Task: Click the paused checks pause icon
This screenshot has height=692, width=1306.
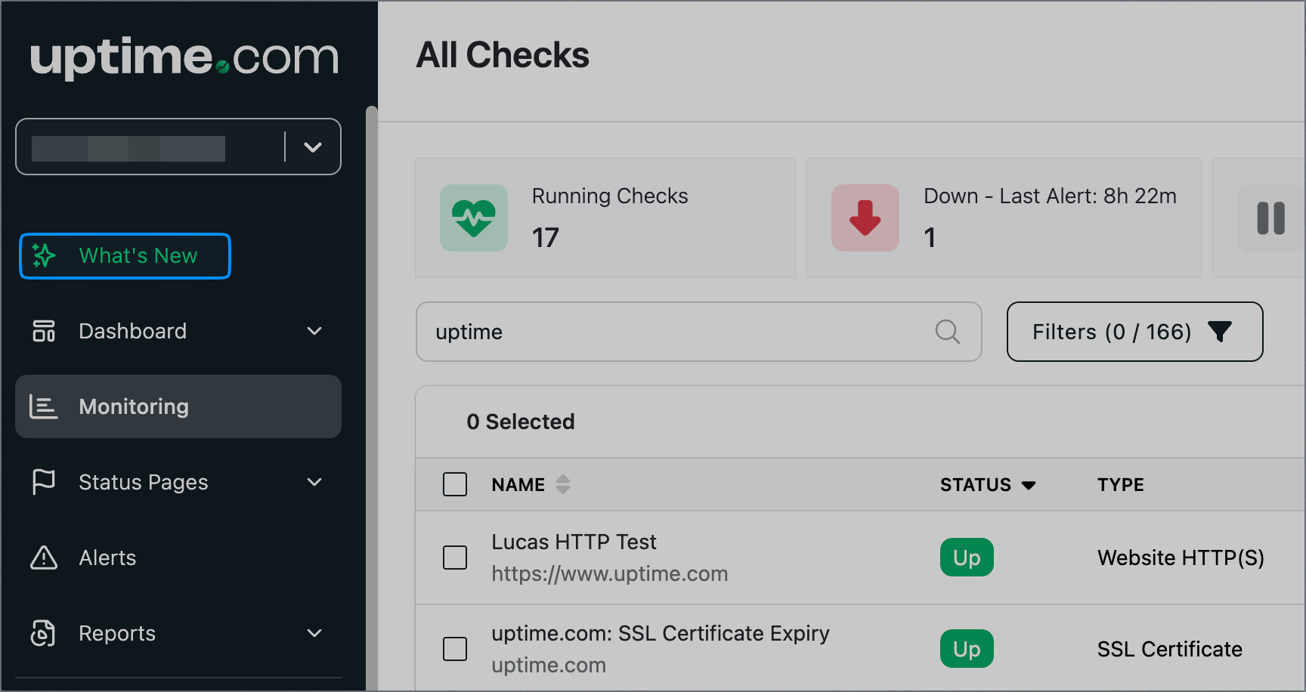Action: [1271, 218]
